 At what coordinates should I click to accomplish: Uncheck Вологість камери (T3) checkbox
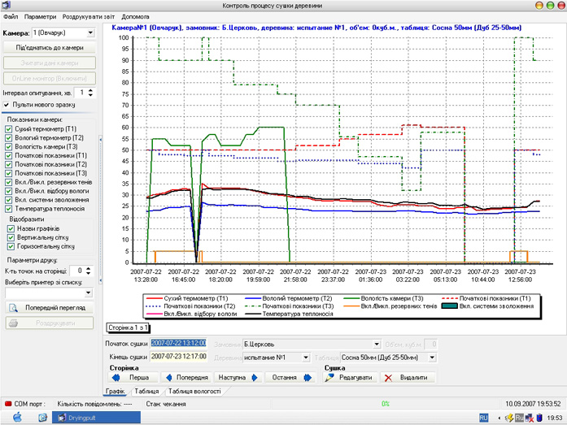[9, 147]
